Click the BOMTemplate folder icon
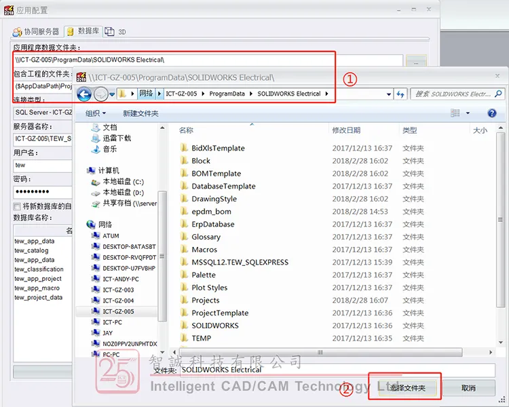 (184, 174)
